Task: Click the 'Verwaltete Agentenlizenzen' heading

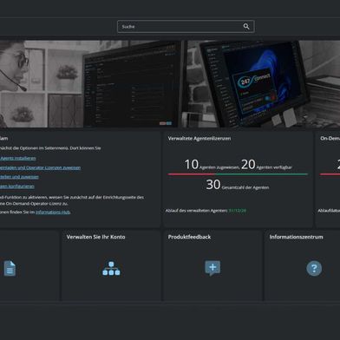Action: pos(199,139)
